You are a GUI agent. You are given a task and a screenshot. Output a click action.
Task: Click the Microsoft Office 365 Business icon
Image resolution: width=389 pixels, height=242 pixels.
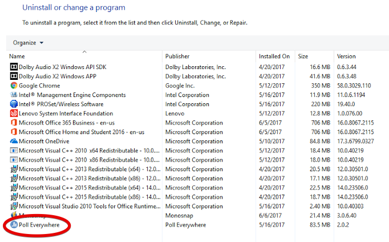point(14,123)
